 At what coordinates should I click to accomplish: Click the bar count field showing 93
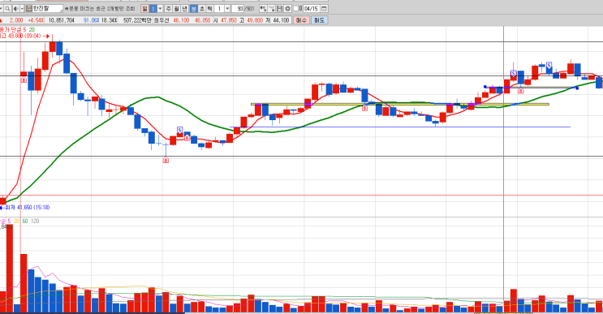point(238,8)
